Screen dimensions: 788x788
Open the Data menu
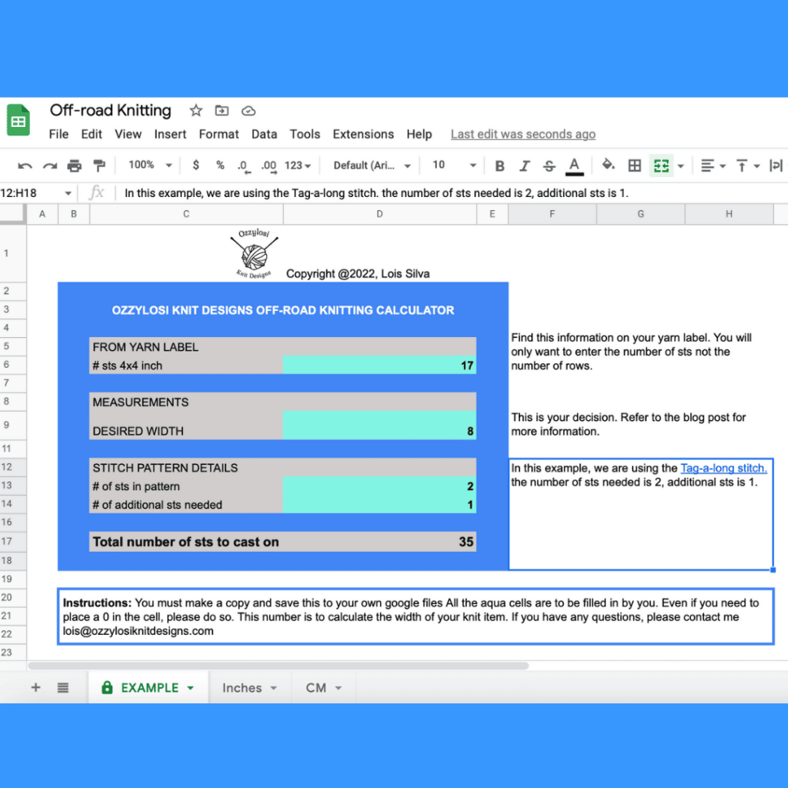point(265,134)
